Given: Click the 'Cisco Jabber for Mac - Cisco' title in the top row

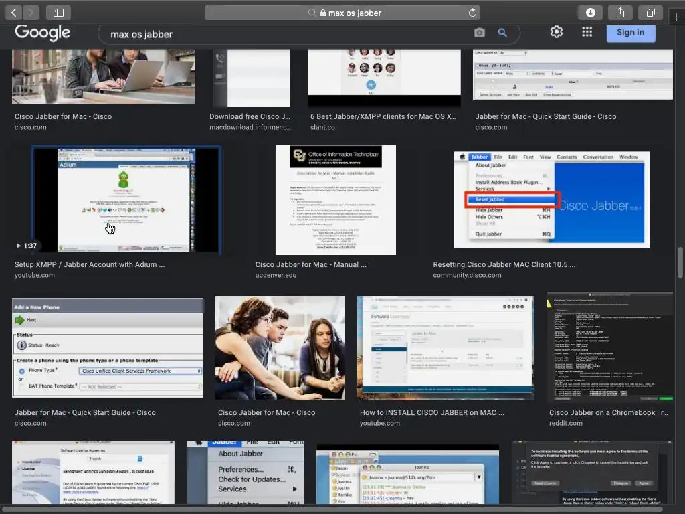Looking at the screenshot, I should tap(63, 116).
